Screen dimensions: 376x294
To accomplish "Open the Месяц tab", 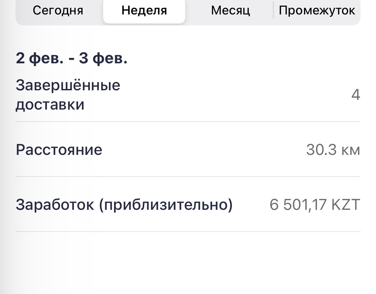I will point(230,10).
